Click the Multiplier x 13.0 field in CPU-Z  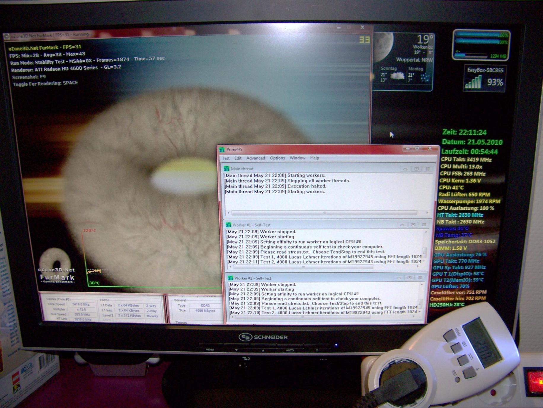(x=81, y=310)
